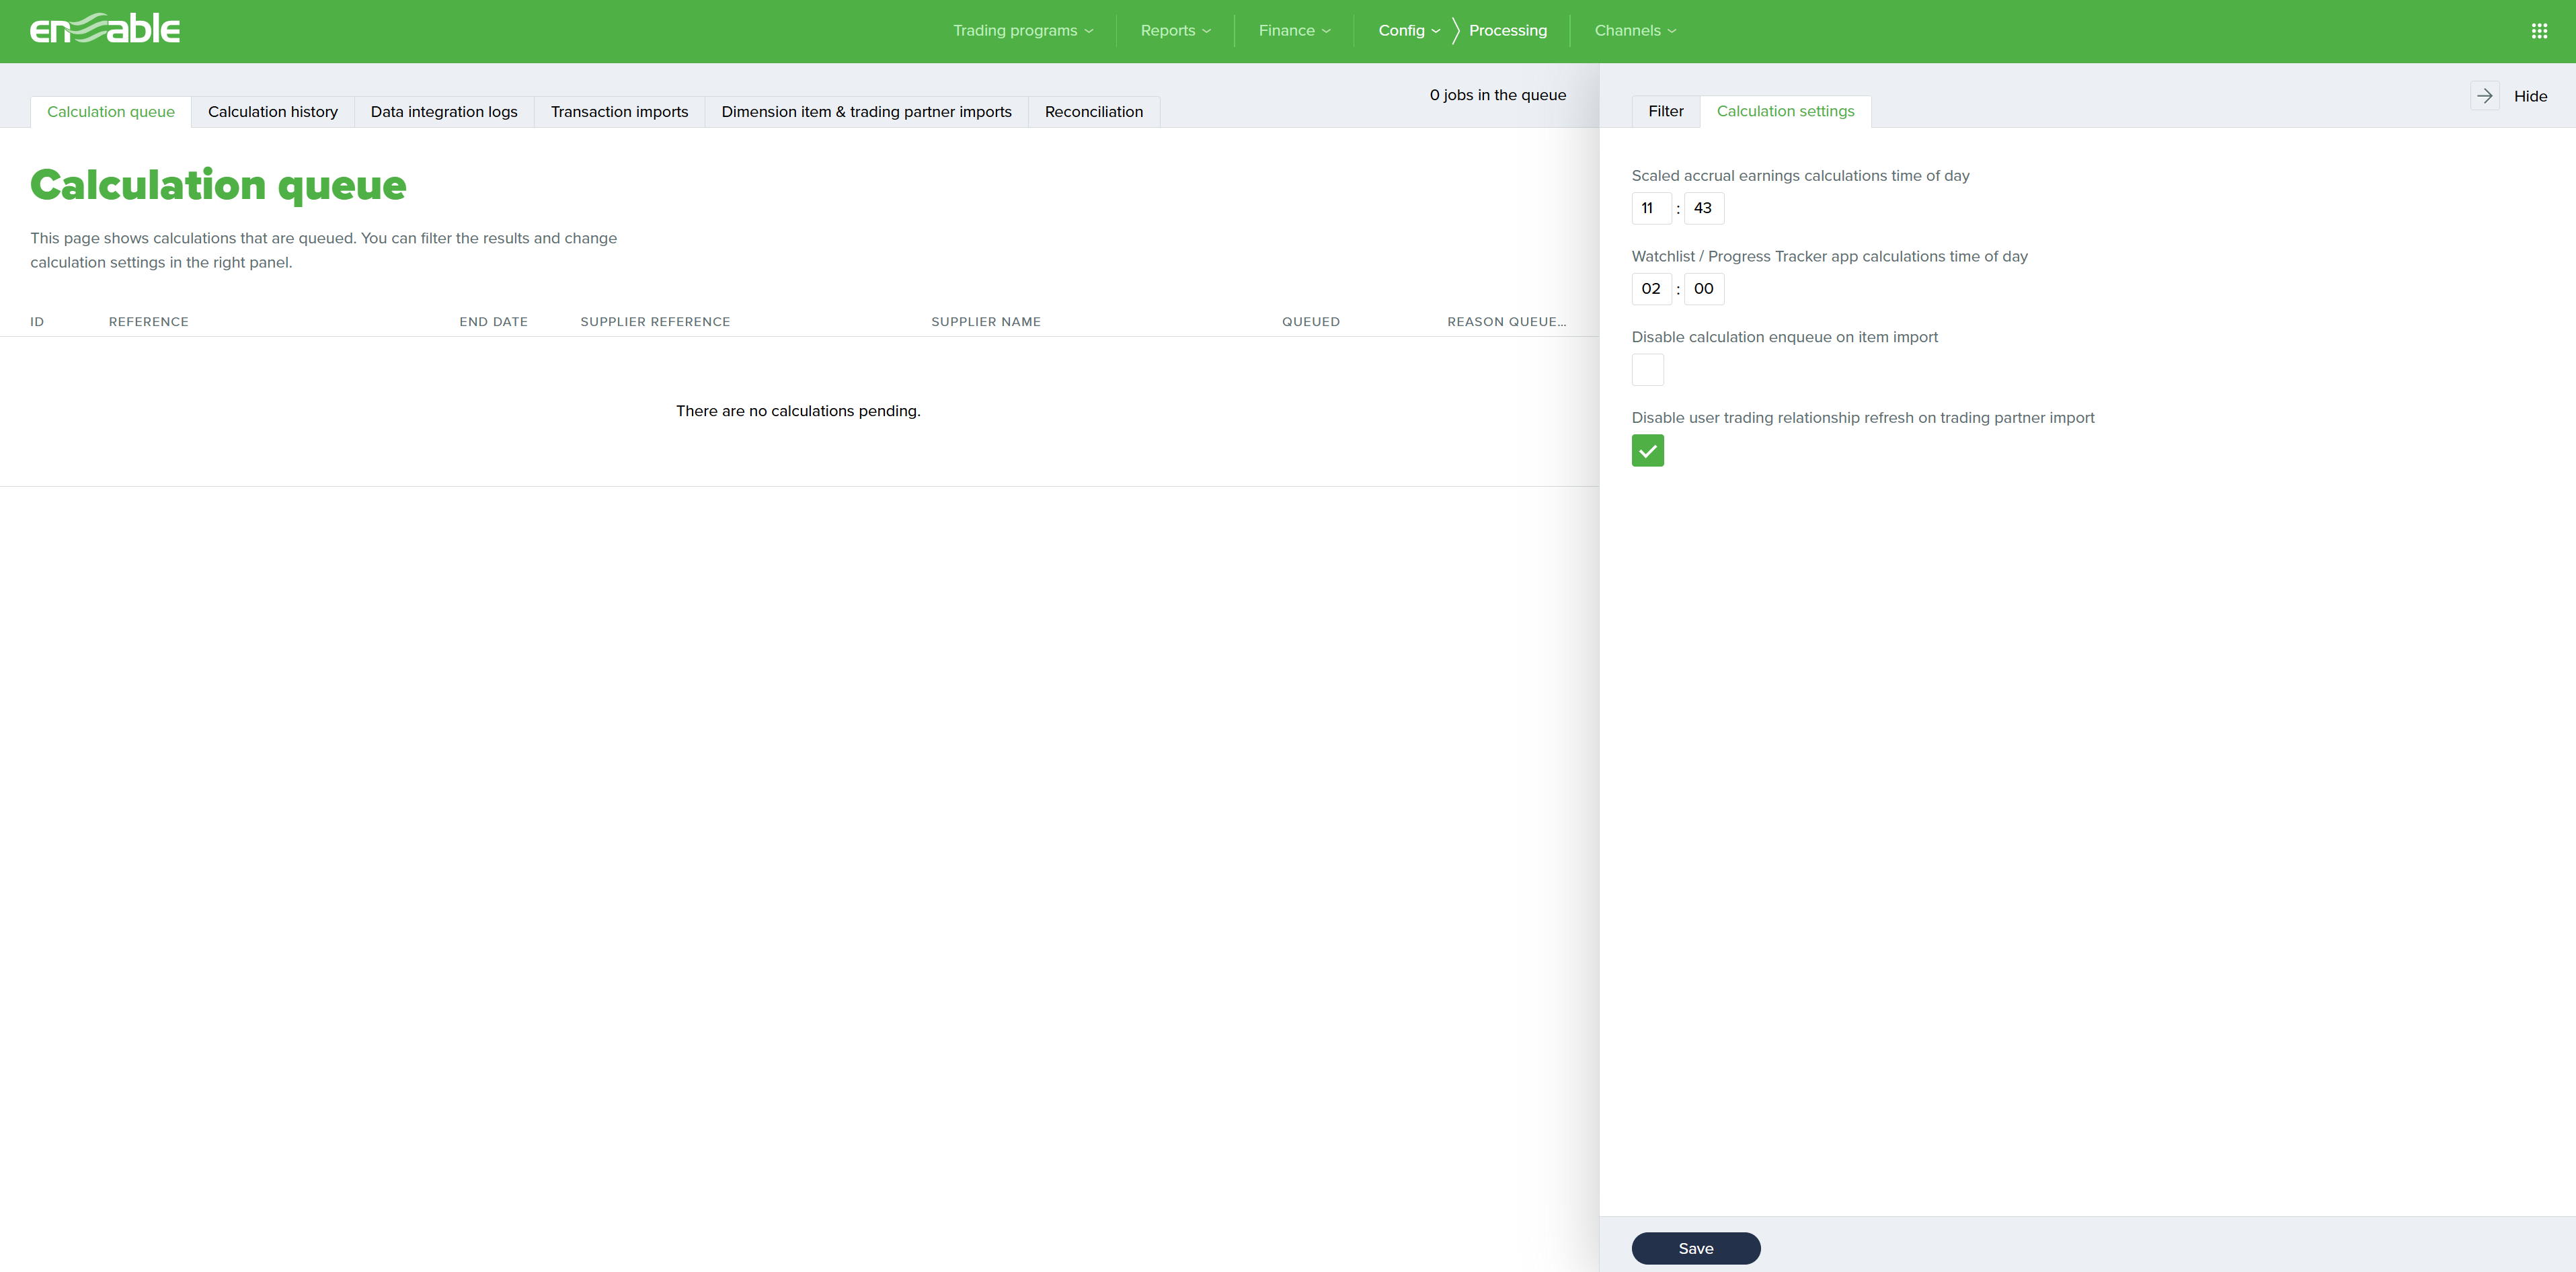
Task: Check Disable calculation enqueue on item import
Action: tap(1647, 370)
